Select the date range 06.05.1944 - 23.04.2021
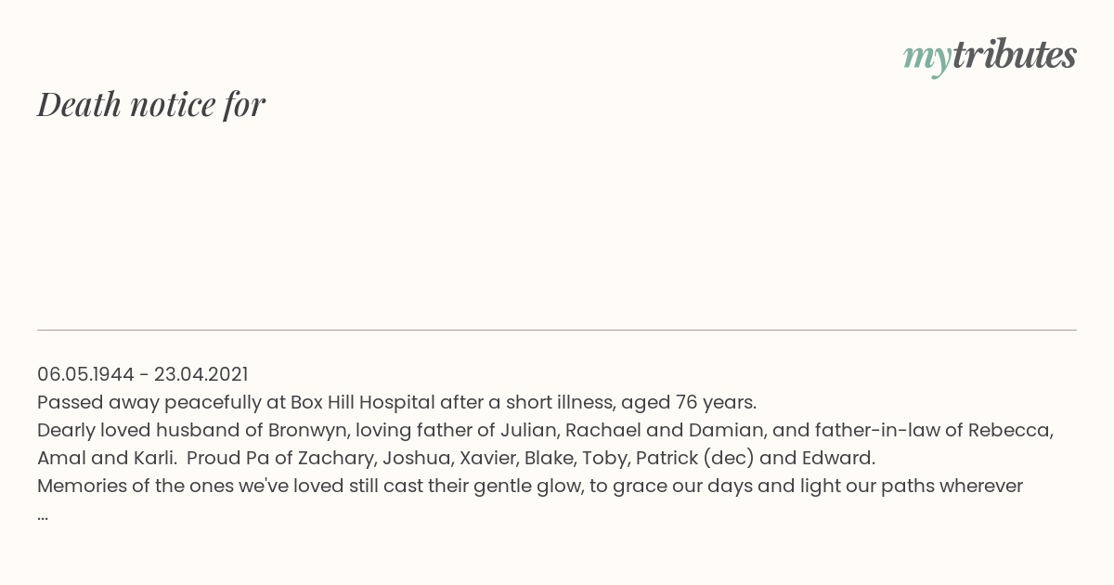The height and width of the screenshot is (585, 1114). [x=143, y=374]
